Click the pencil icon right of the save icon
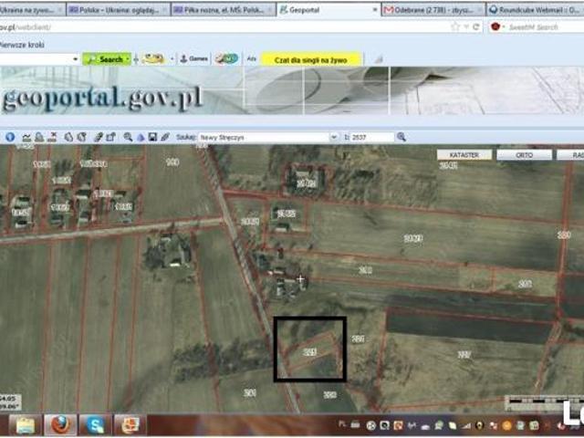 click(x=165, y=137)
